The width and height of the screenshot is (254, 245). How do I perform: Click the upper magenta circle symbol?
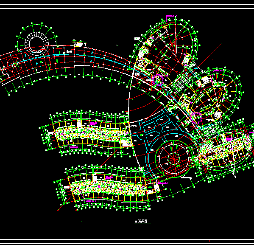pos(158,80)
